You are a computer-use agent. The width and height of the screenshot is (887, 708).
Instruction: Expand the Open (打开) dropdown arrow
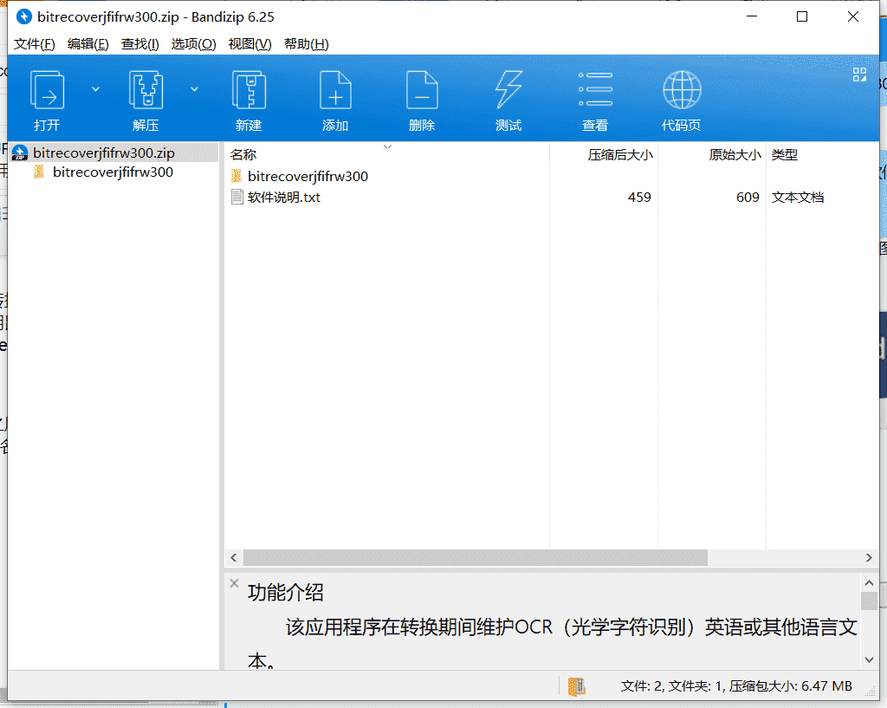tap(95, 89)
